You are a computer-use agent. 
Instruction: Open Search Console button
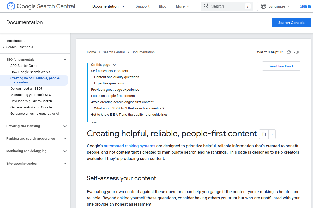coord(291,23)
